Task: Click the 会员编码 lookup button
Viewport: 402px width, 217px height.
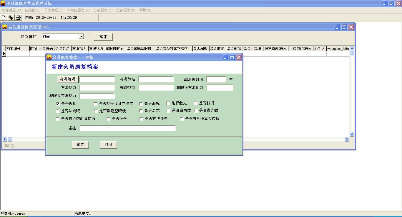Action: (68, 79)
